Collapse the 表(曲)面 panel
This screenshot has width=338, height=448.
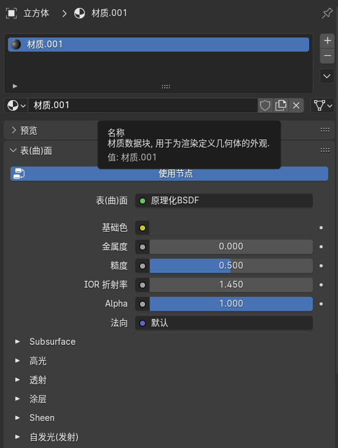pyautogui.click(x=13, y=151)
